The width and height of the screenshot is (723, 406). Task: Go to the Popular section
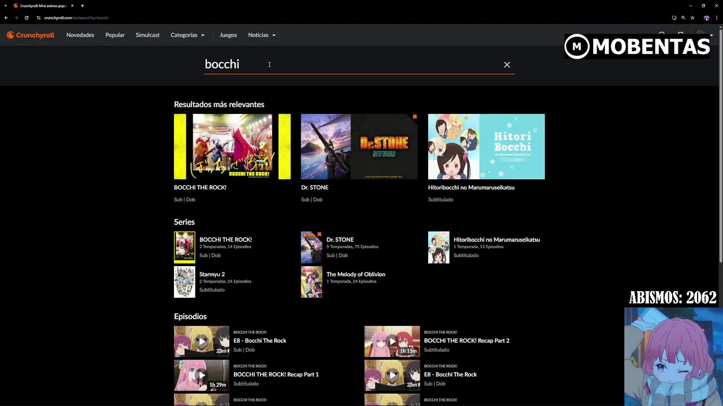(x=115, y=35)
